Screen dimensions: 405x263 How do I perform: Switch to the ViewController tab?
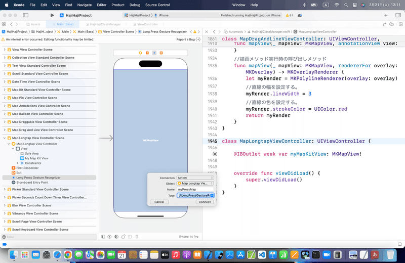145,24
